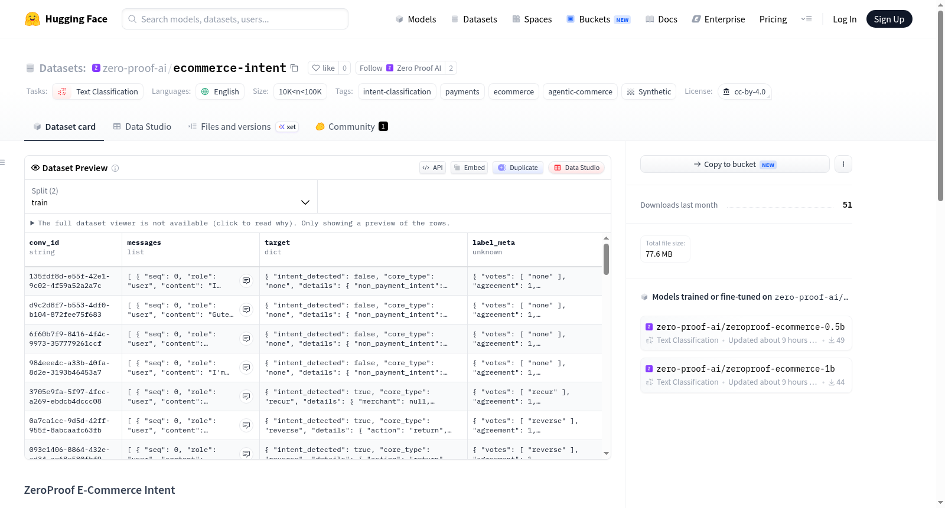Switch to the Data Studio tab

point(142,127)
